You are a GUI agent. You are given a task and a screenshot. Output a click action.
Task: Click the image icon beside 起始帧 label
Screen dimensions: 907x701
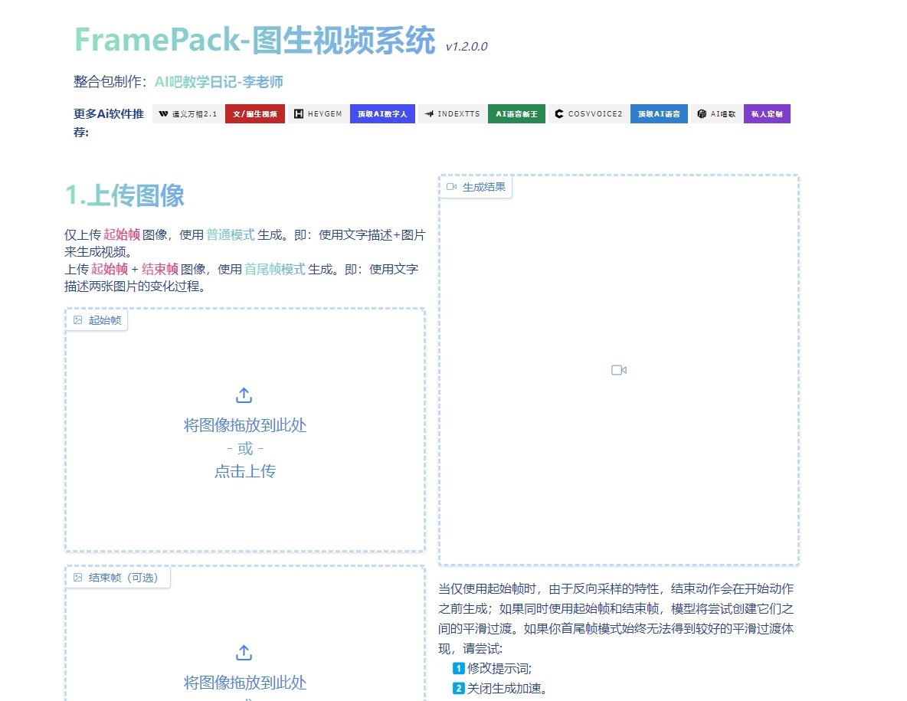pyautogui.click(x=77, y=320)
